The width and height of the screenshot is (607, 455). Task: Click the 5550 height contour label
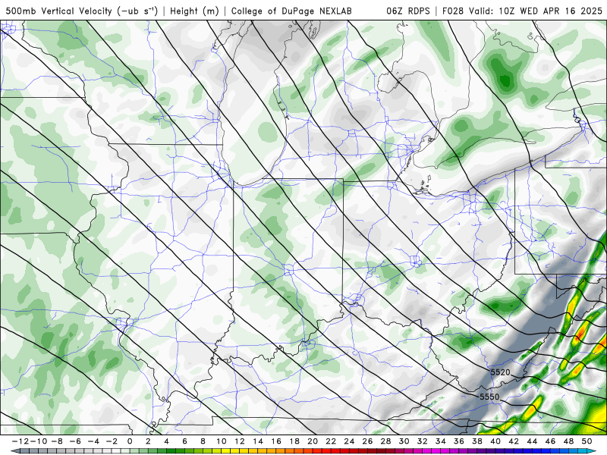tap(489, 397)
